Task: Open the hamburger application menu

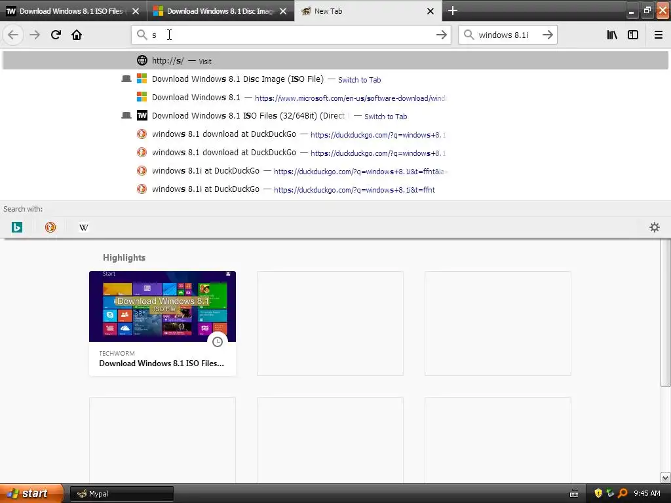Action: tap(659, 35)
